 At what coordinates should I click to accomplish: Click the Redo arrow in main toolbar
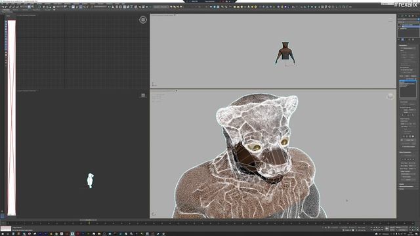(x=6, y=7)
